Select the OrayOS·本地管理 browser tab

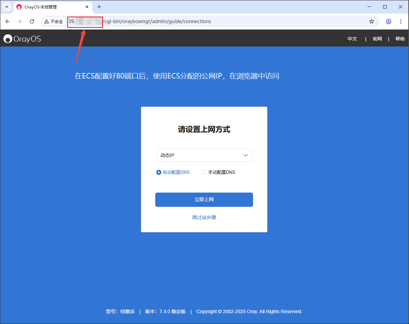[53, 7]
